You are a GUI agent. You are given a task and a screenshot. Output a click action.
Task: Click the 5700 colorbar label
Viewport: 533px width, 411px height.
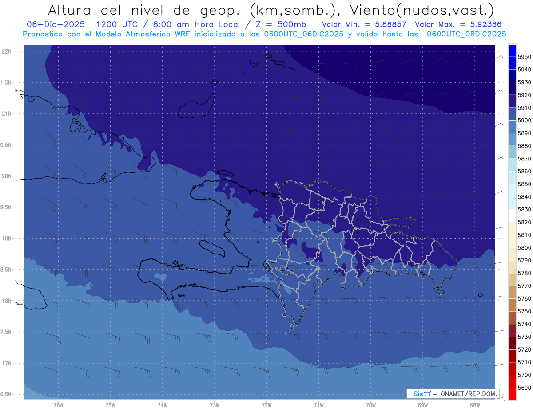click(525, 375)
